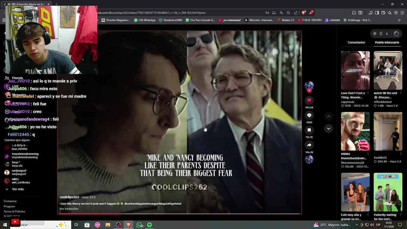Viewport: 407px width, 229px height.
Task: Open the #MMA #neverbackdown video thumbnail
Action: 355,131
